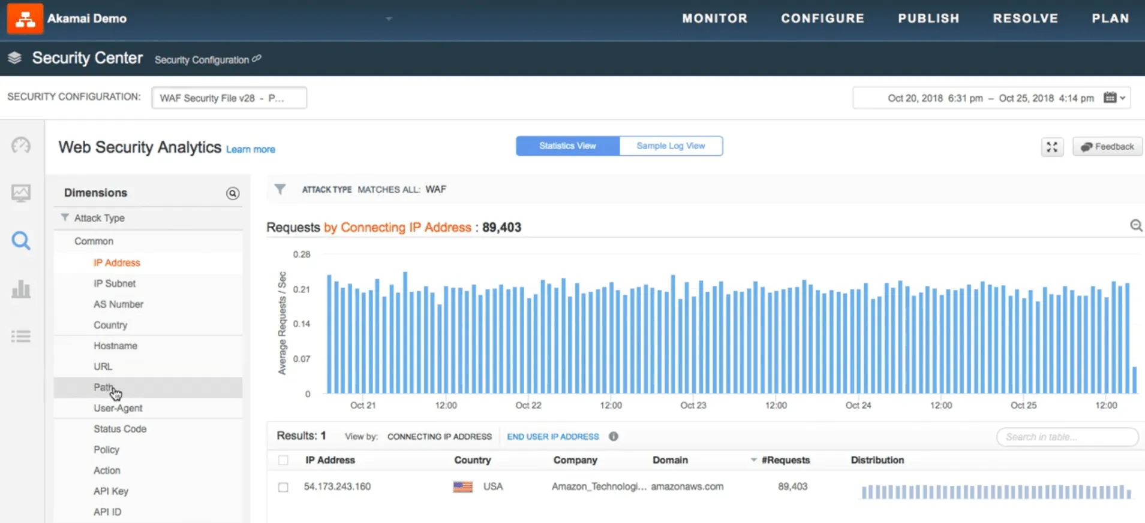Click the dashboard gauge icon in left sidebar
This screenshot has height=523, width=1145.
pos(21,146)
